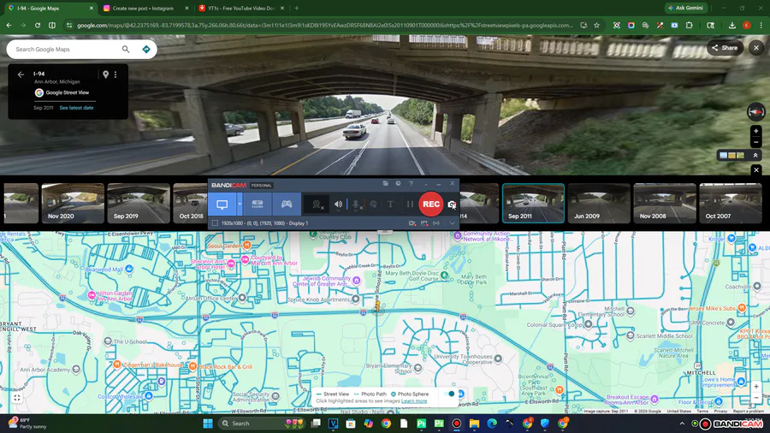This screenshot has height=433, width=770.
Task: Click Bandicam auto-complete recording icon
Action: click(436, 223)
